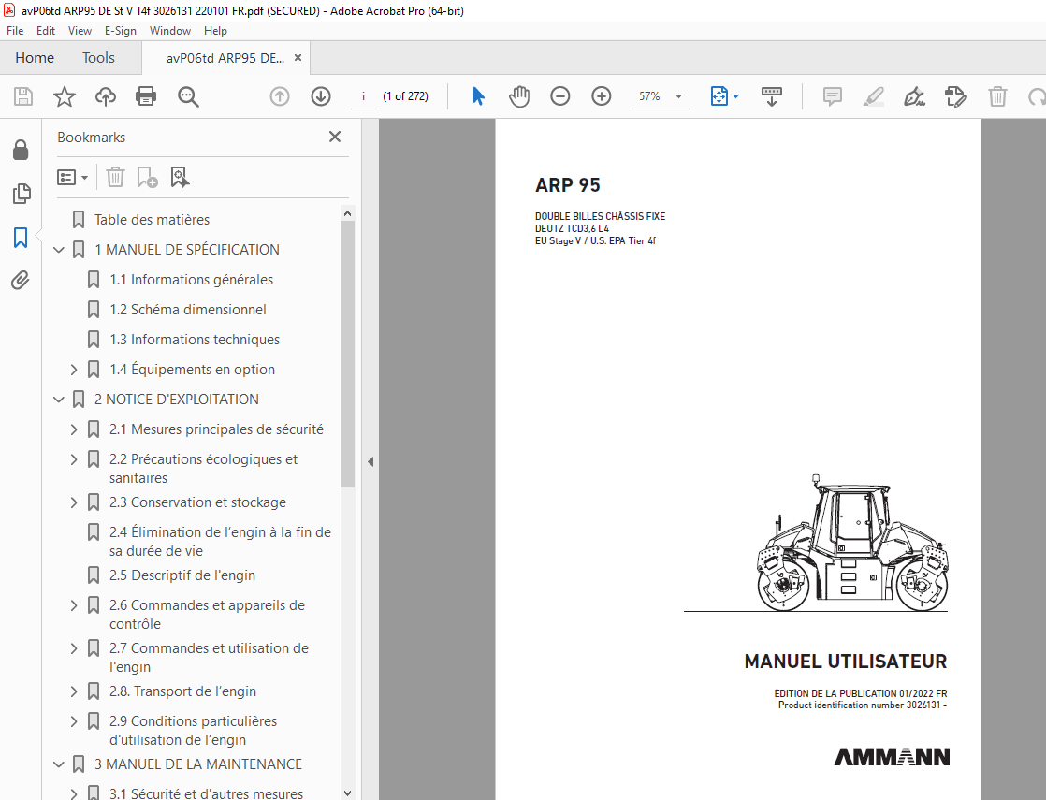
Task: Expand 2.6 Commandes et appareils de contrôle
Action: [74, 605]
